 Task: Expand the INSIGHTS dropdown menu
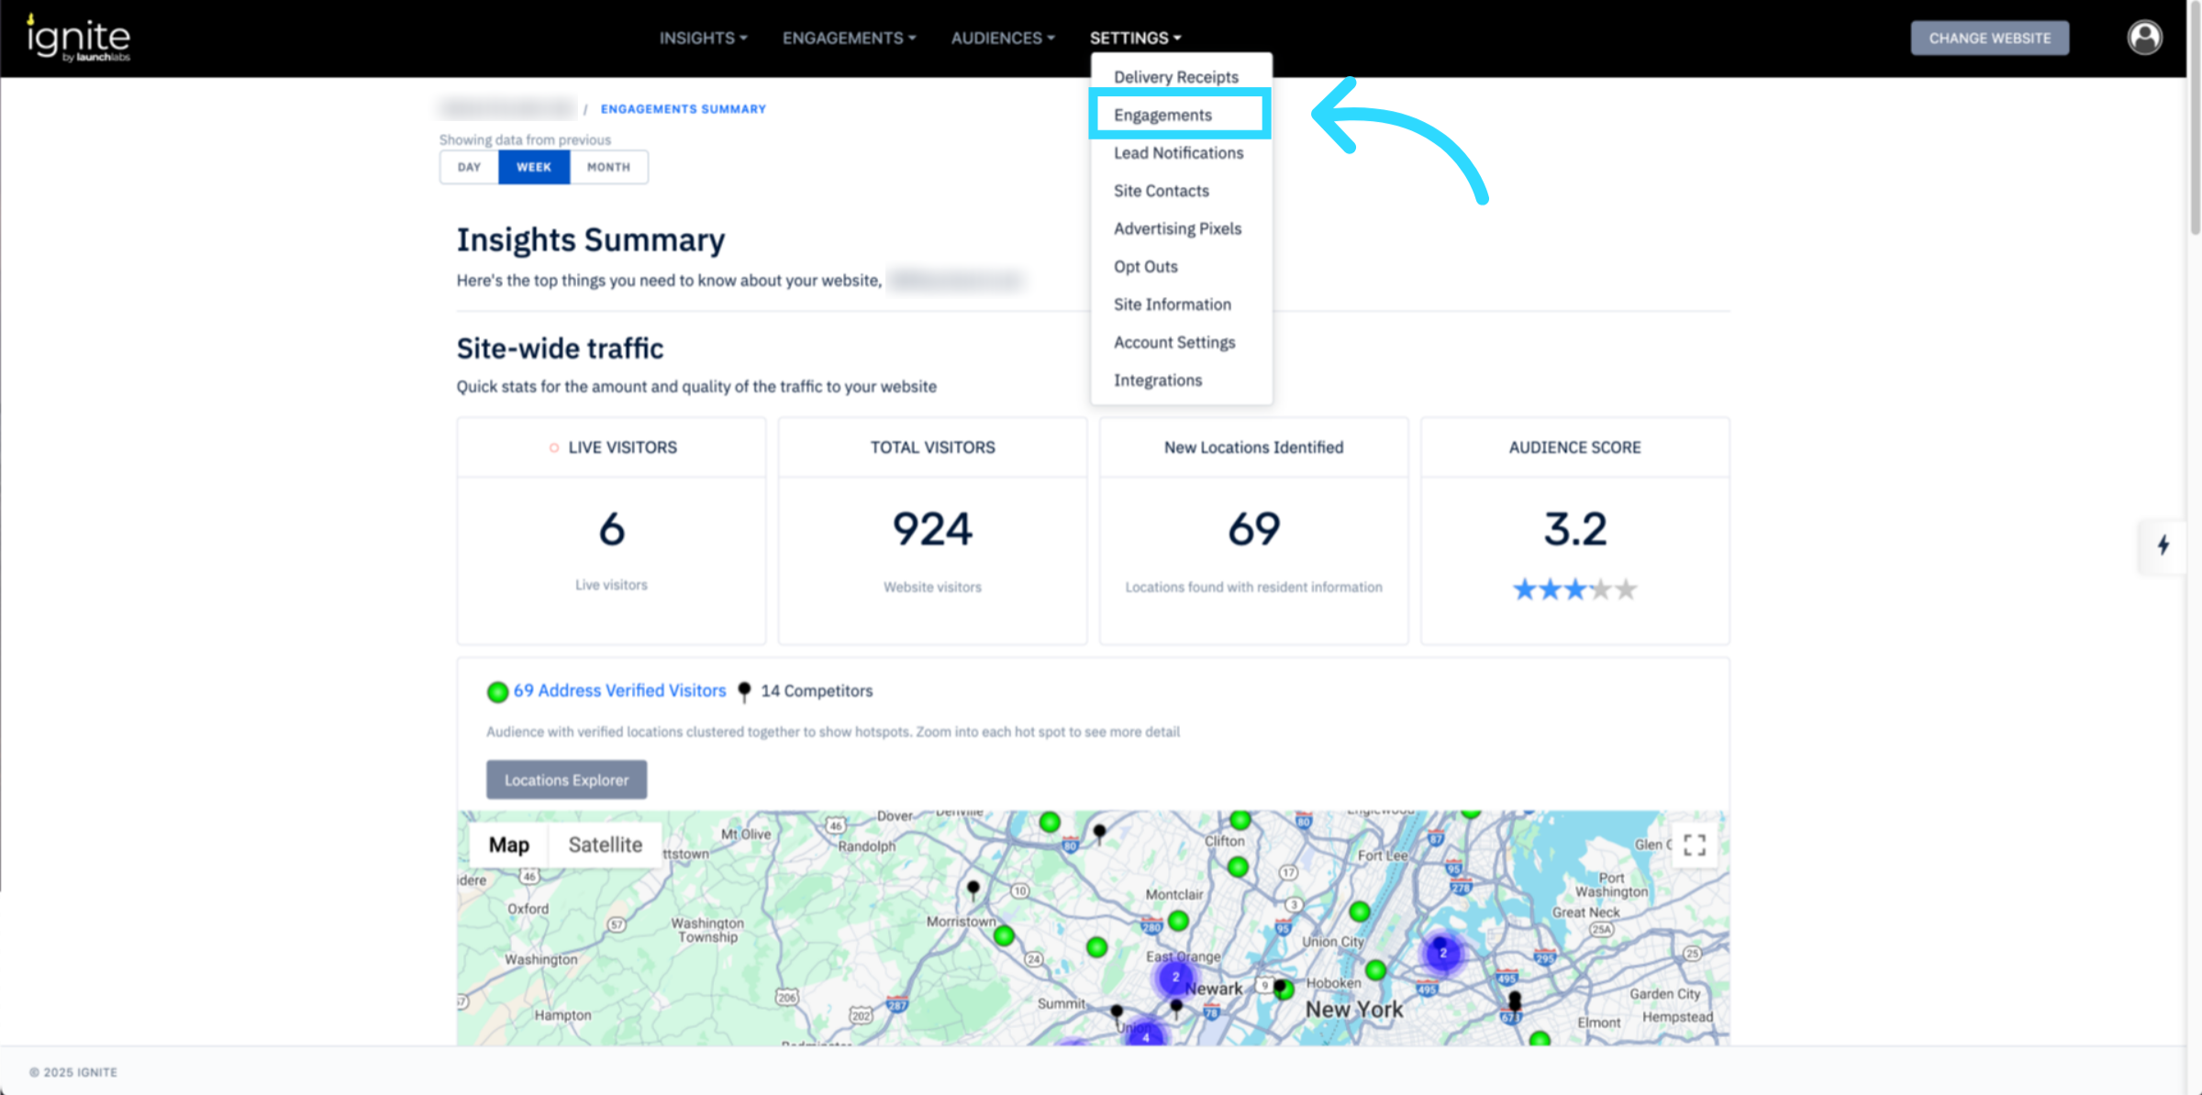[703, 38]
